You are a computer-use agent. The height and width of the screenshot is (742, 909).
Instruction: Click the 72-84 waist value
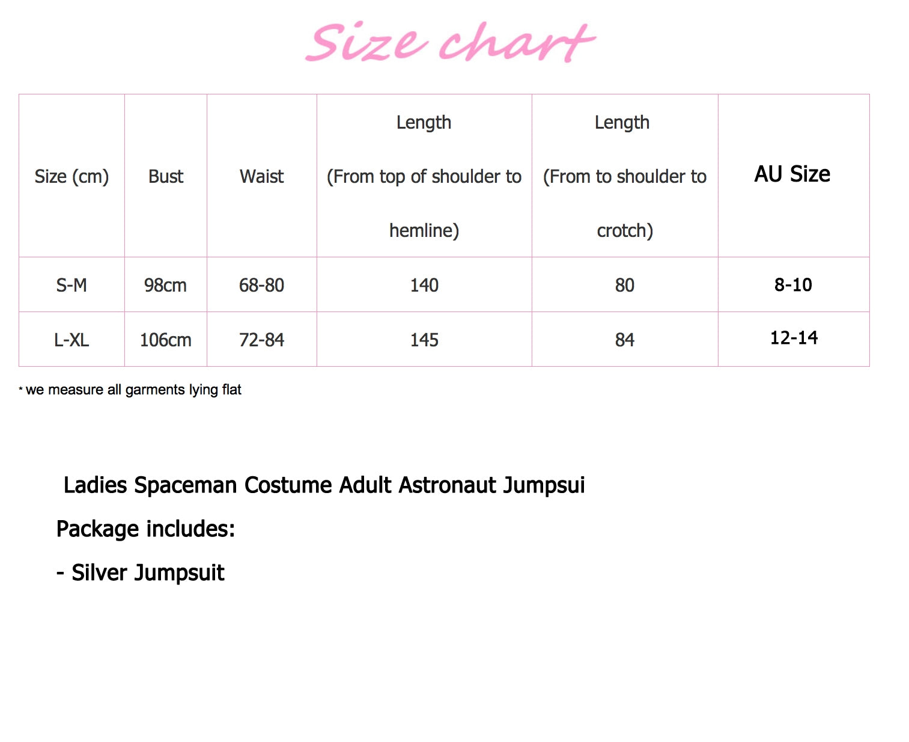261,340
